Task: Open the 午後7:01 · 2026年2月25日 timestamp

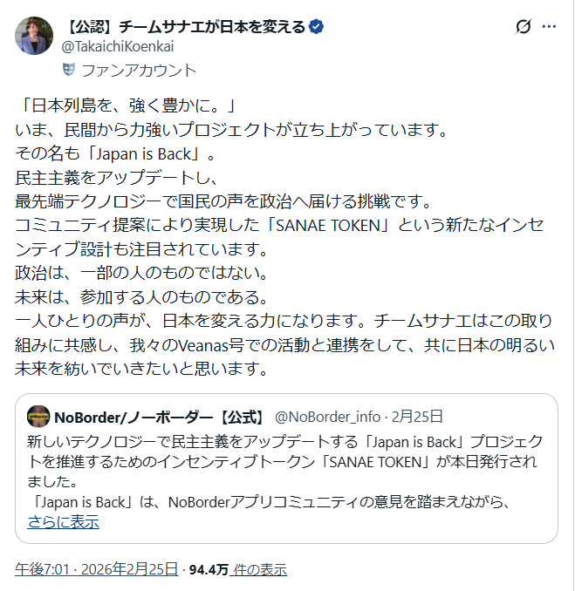Action: click(96, 570)
